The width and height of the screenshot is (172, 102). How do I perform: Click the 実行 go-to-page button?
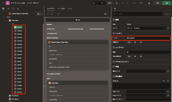pyautogui.click(x=110, y=3)
